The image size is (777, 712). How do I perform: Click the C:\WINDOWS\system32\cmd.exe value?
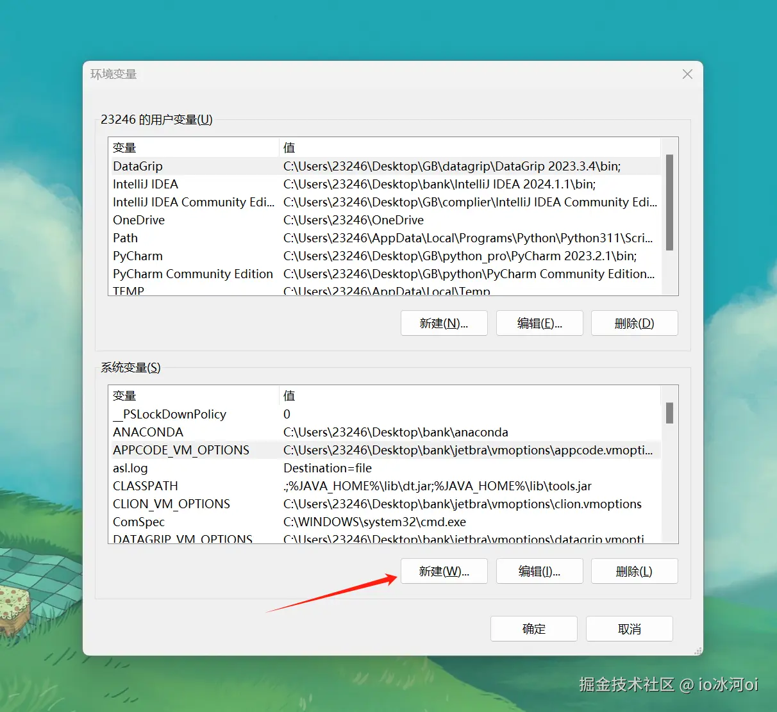375,522
